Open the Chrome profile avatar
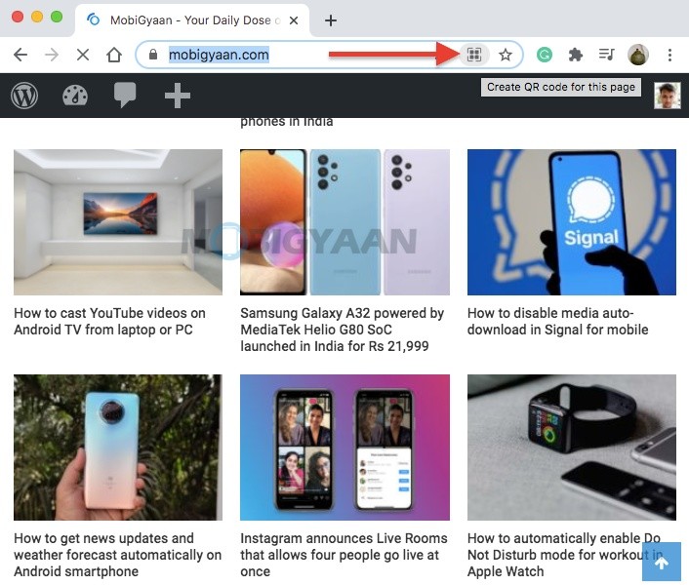Image resolution: width=689 pixels, height=585 pixels. [638, 55]
